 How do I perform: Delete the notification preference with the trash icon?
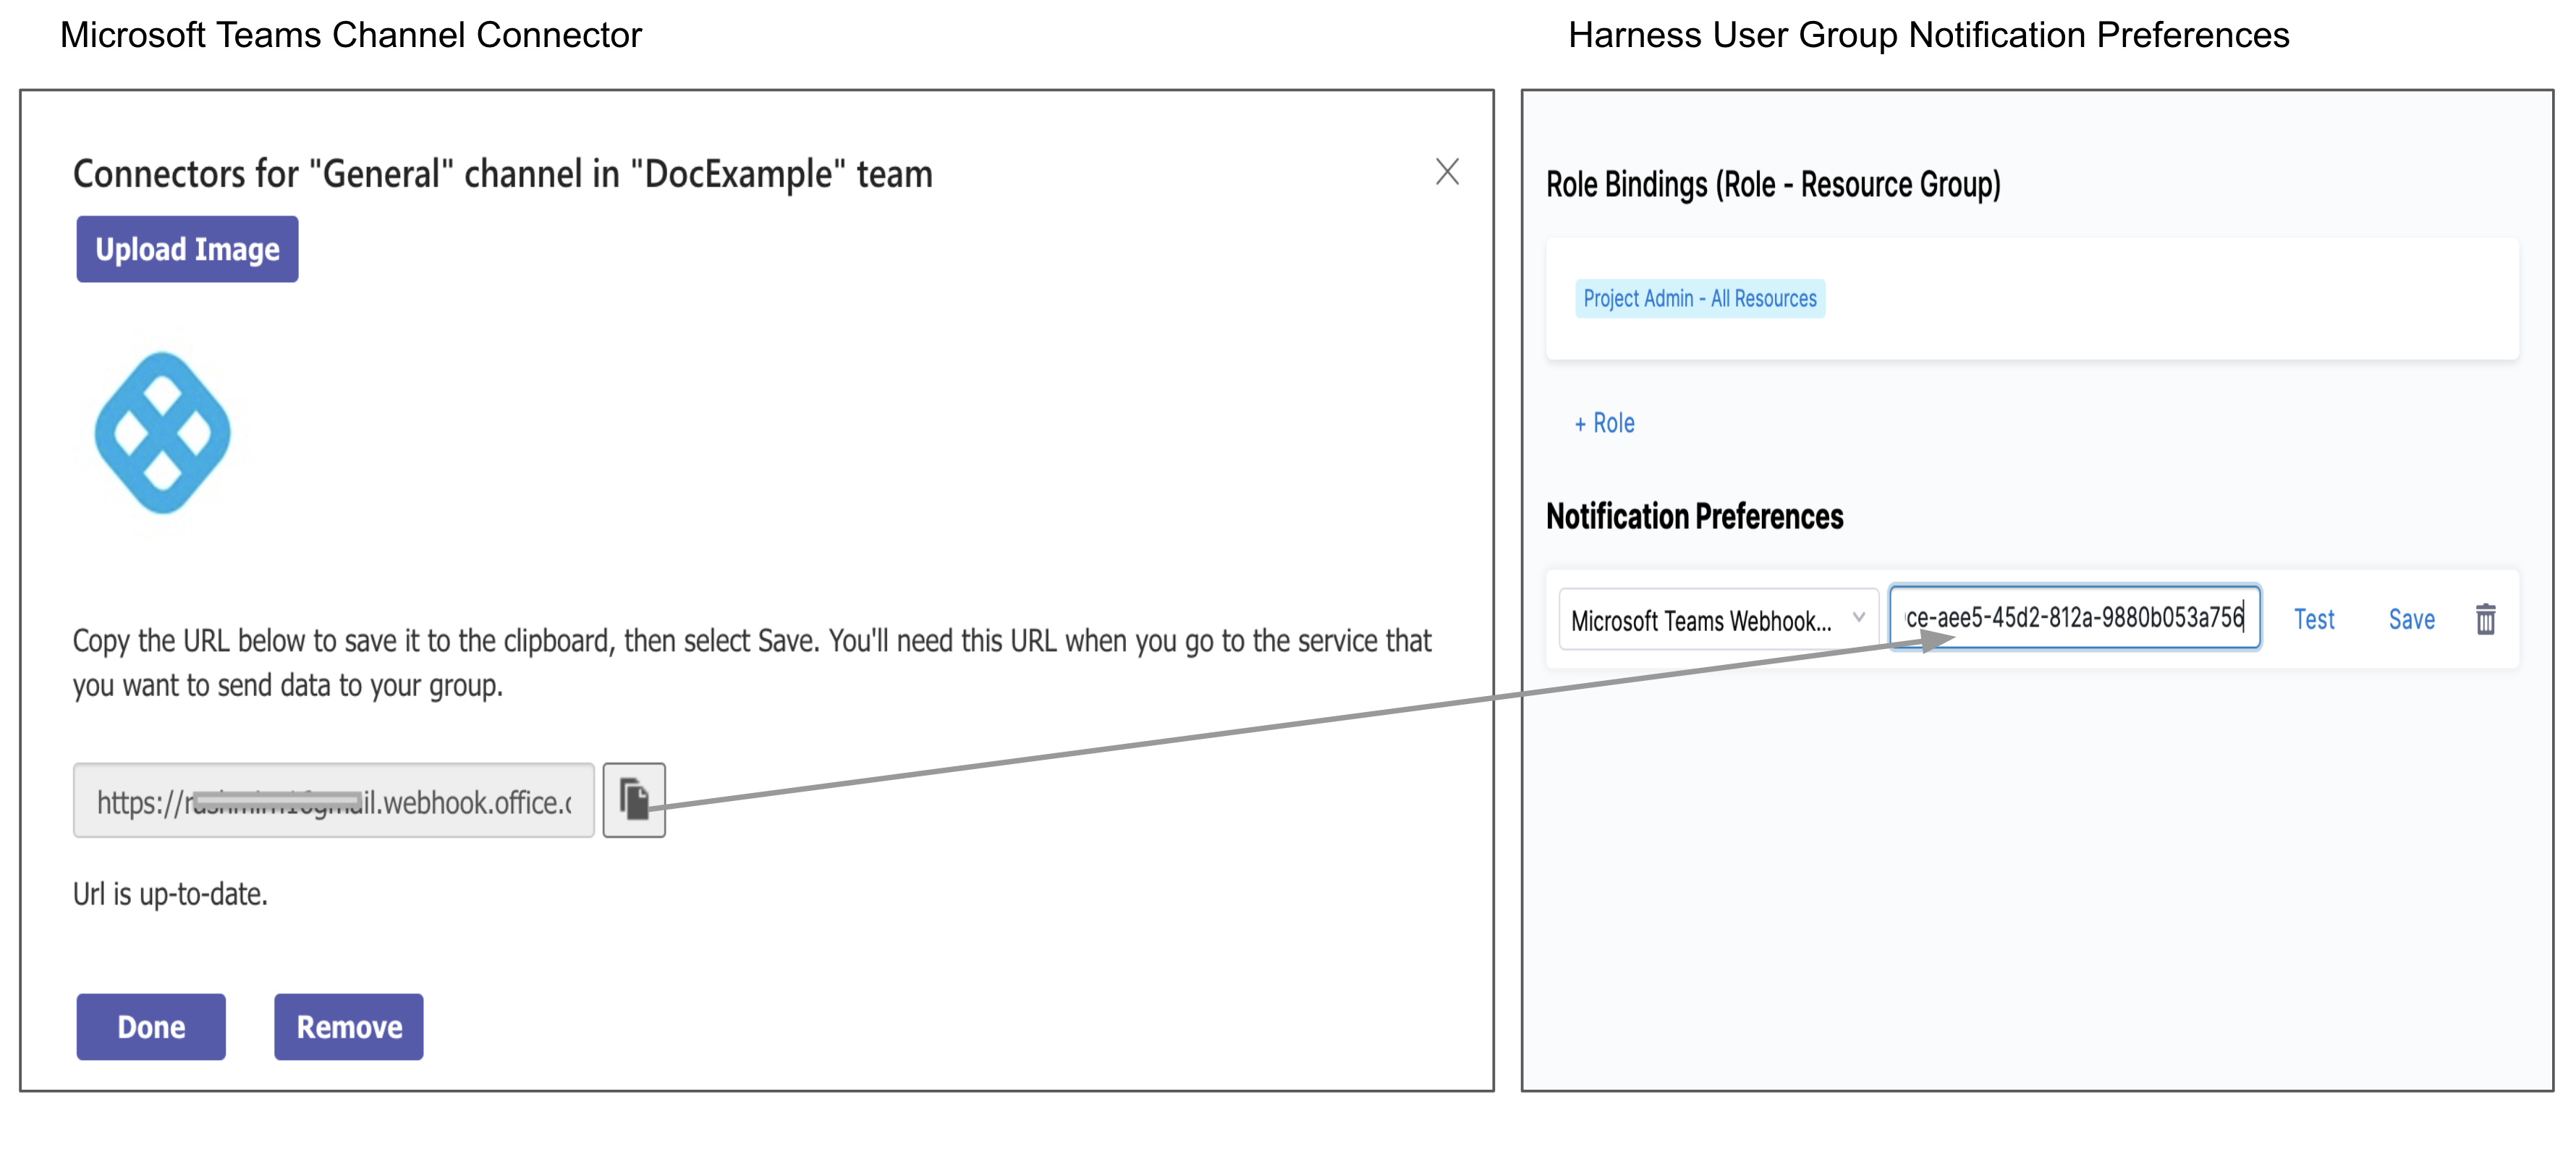click(2485, 619)
